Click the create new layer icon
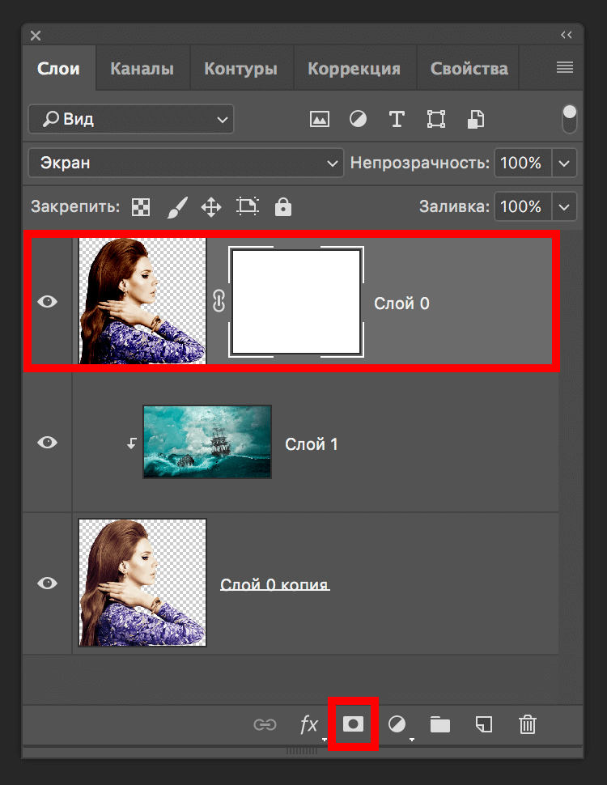 pos(483,724)
